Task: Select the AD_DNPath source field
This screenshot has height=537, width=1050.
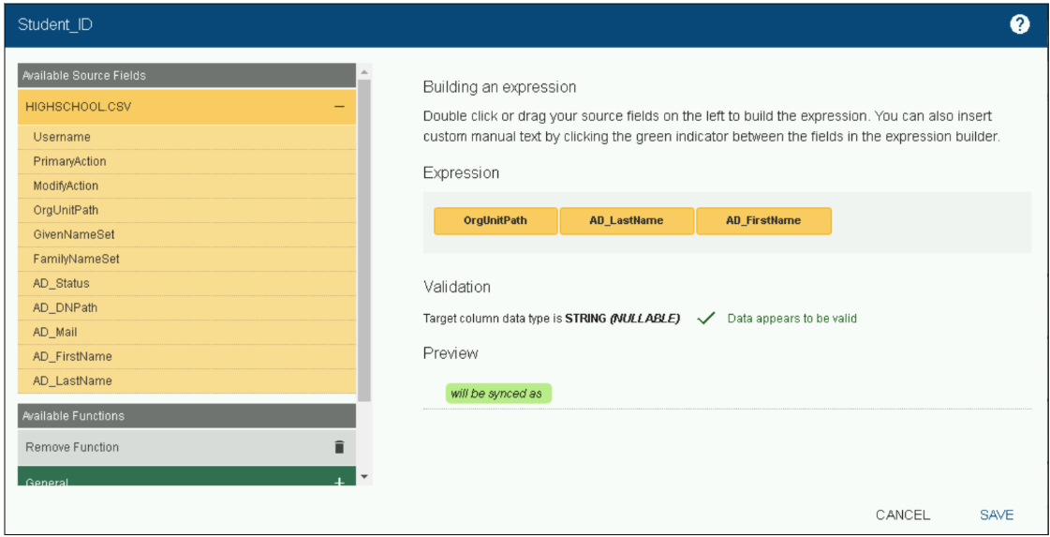Action: coord(186,307)
